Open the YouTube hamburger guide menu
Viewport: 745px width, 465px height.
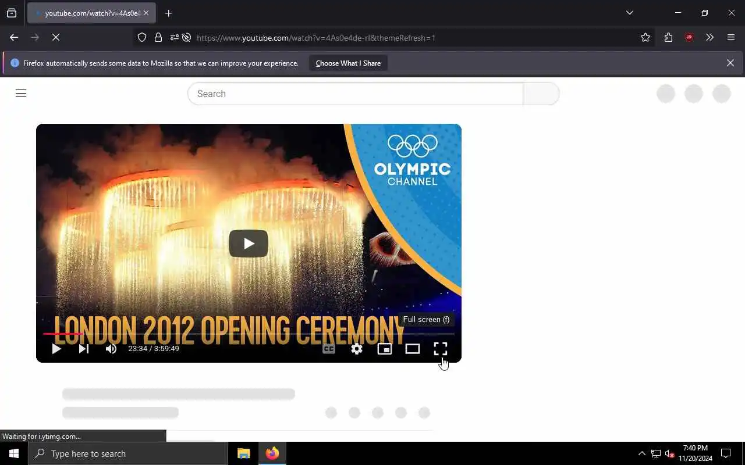click(21, 94)
